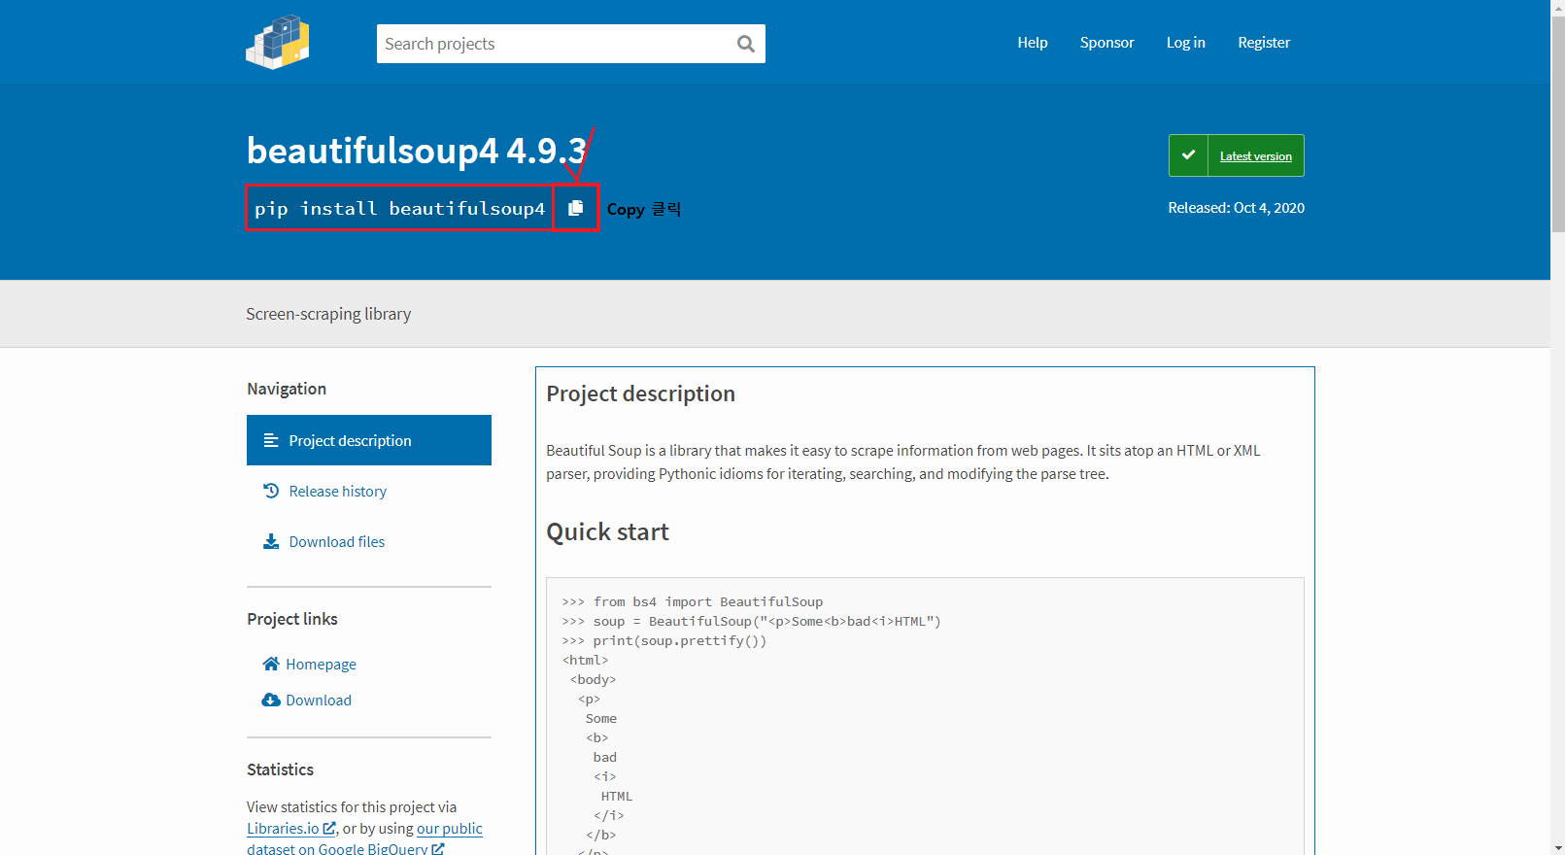Click the beautifulsoup4 4.9.3 title
1565x855 pixels.
417,151
